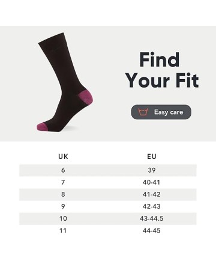
Task: Select the UK size 6 cell
Action: (63, 170)
